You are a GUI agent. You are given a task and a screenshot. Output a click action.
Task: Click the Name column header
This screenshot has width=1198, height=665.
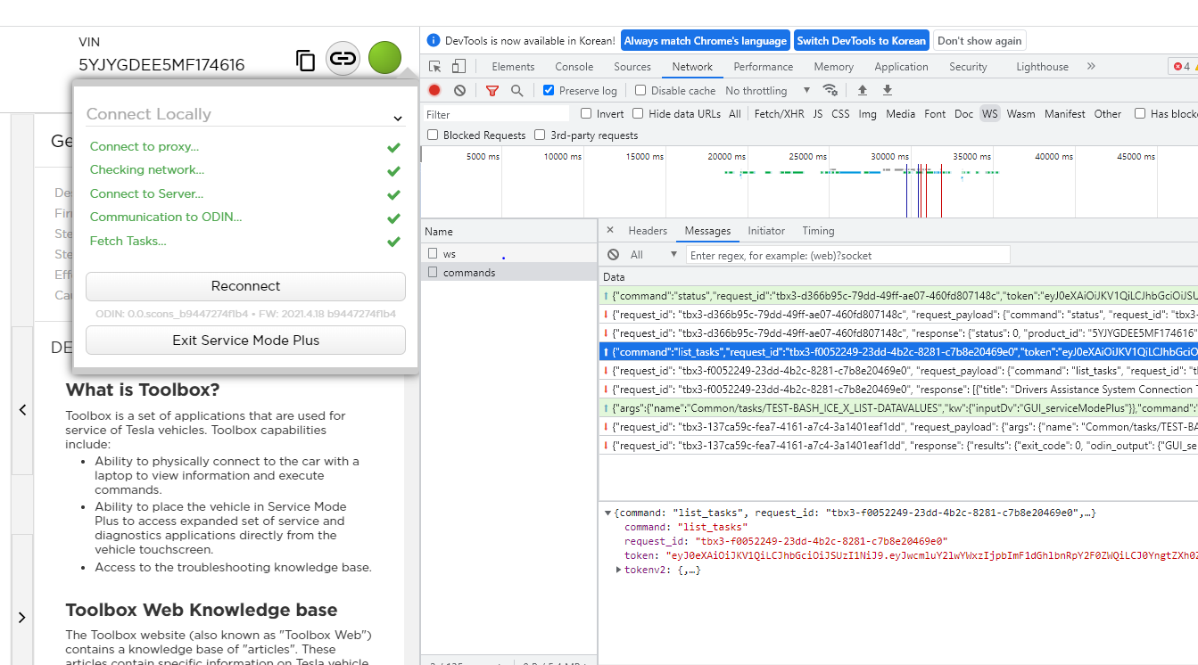pyautogui.click(x=508, y=231)
